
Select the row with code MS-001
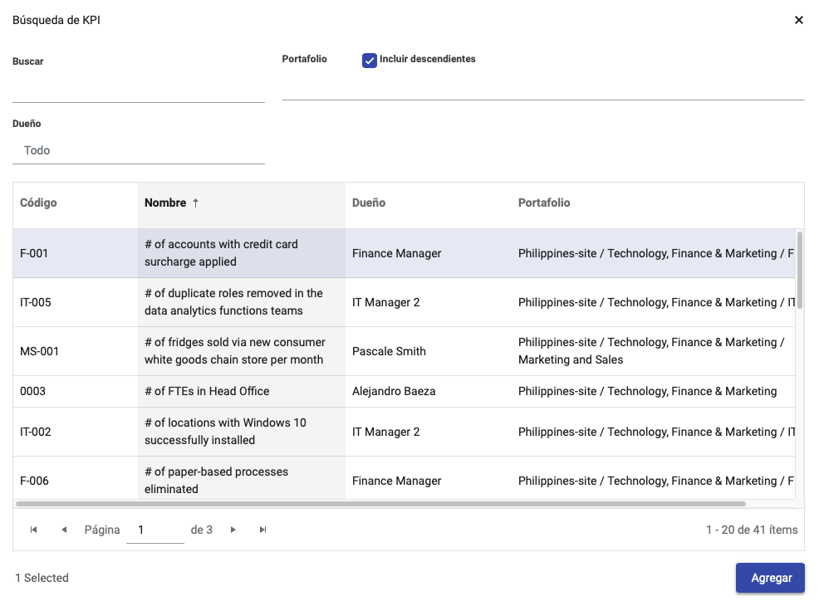pos(404,351)
